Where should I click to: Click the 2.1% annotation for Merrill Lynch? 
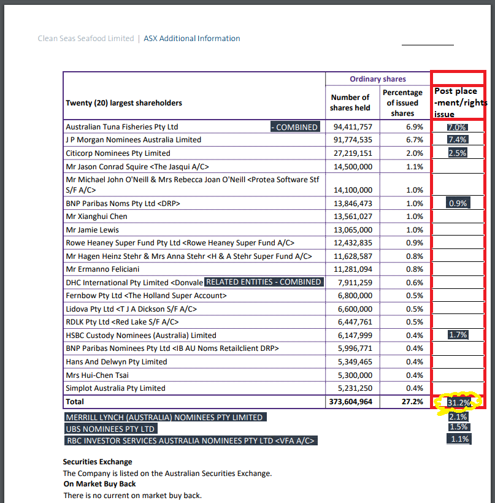tap(458, 417)
